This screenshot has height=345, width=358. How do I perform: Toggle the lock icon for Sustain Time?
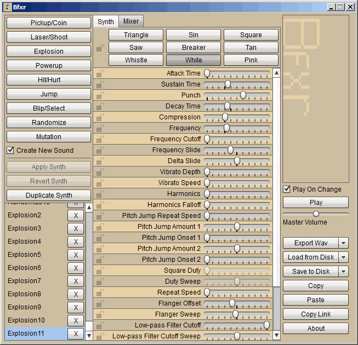100,84
